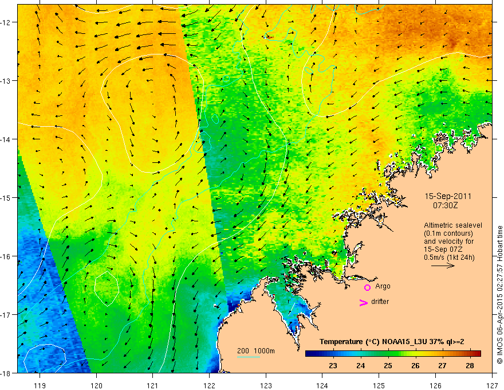Click the longitude axis label 120
Image resolution: width=504 pixels, height=390 pixels.
tap(96, 385)
